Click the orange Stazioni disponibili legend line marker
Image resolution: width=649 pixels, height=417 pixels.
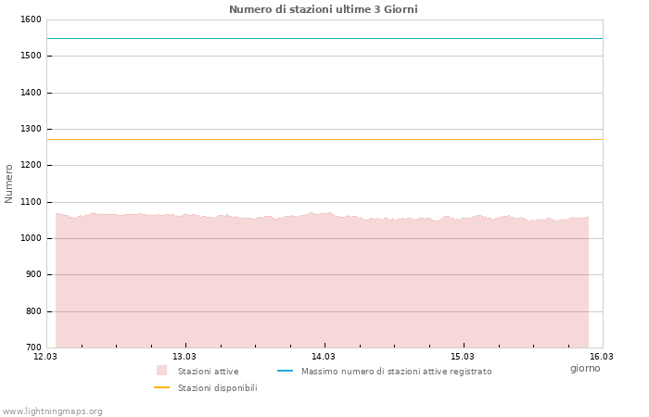161,387
